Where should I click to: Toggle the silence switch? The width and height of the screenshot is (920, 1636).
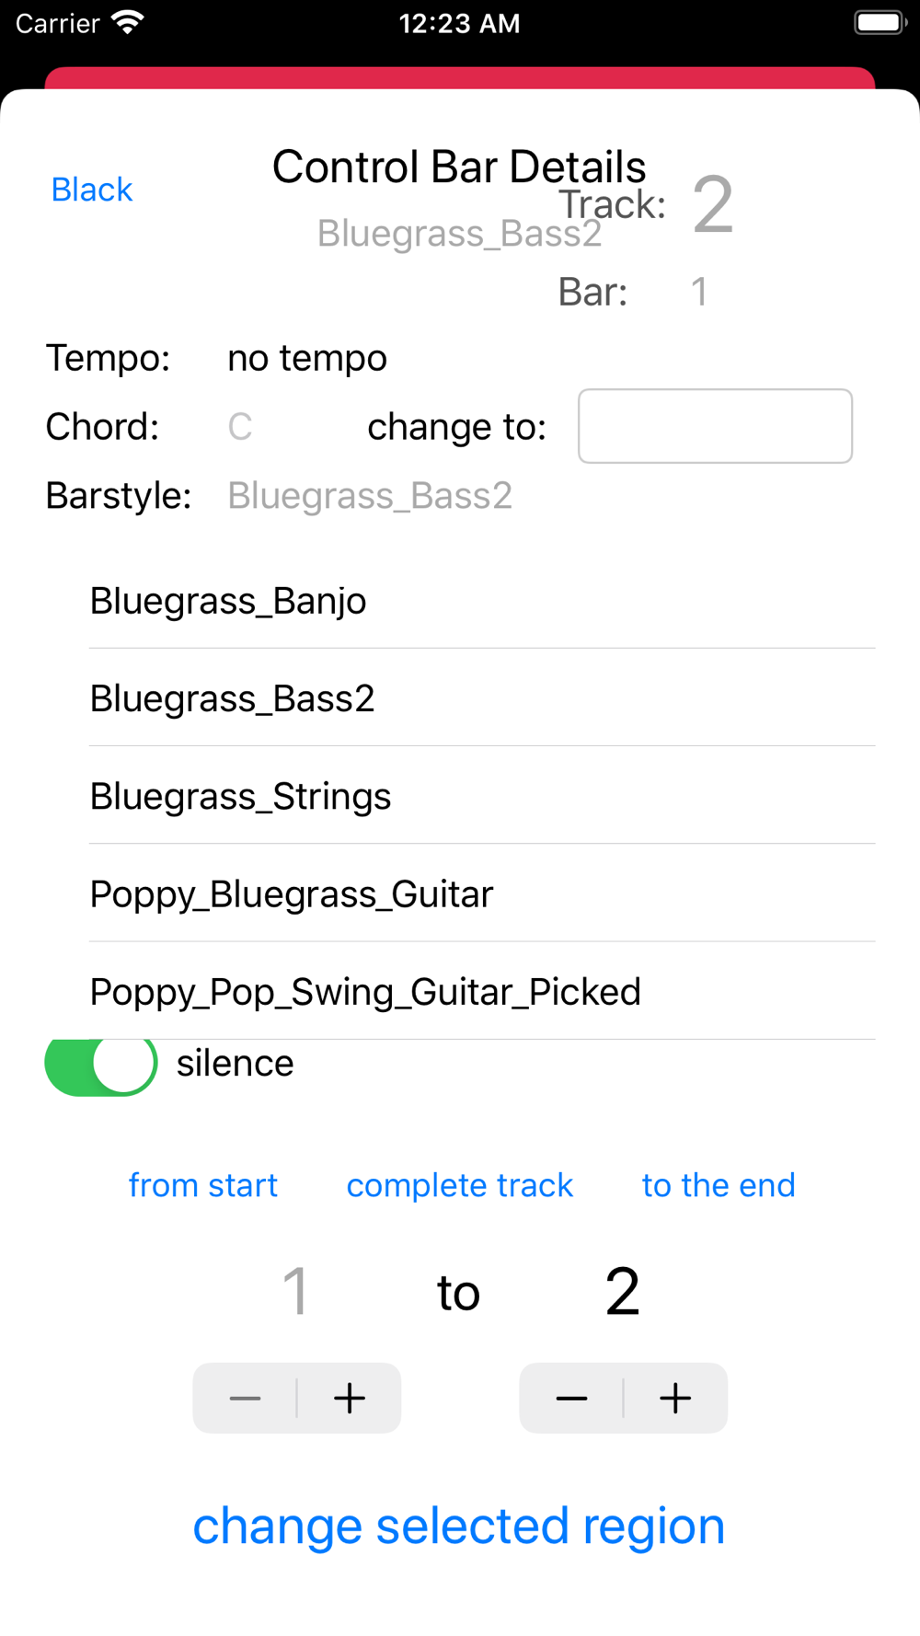(101, 1064)
